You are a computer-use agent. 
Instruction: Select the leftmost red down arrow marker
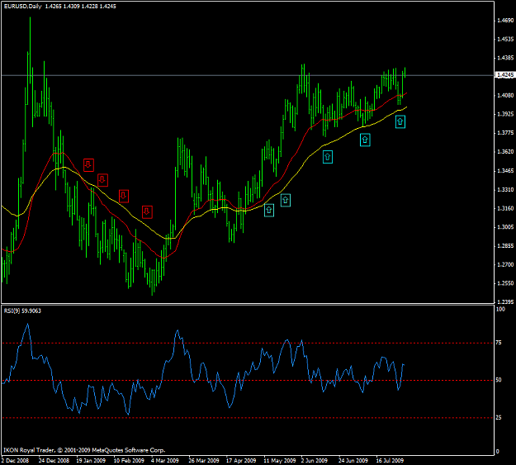click(x=88, y=165)
